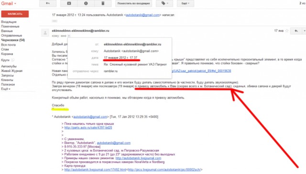Select the 'Полезное' label
This screenshot has width=306, height=174.
(x=8, y=84)
